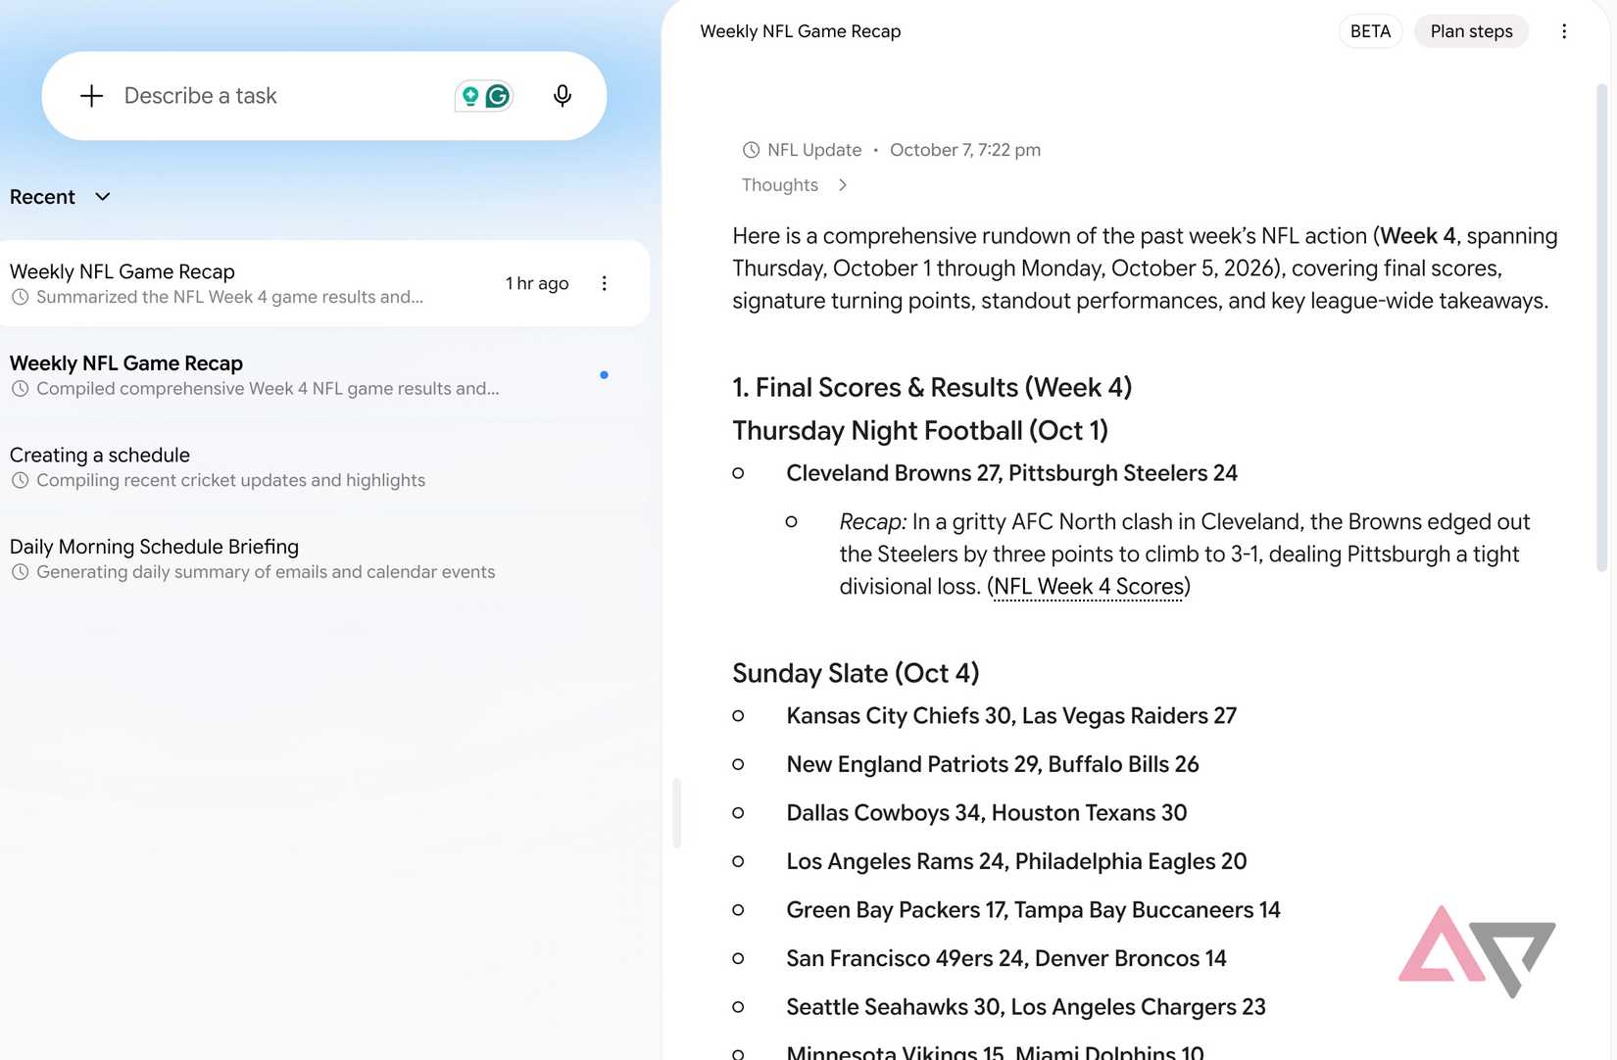Open the Weekly NFL Game Recap from 1 hr ago

(323, 283)
